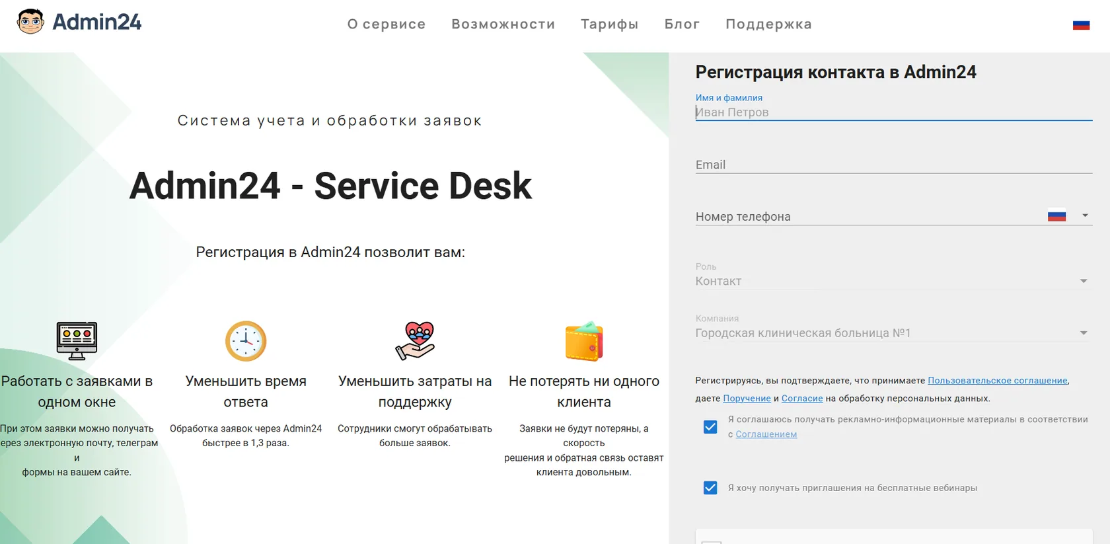Go to the 'Возможности' menu item
The height and width of the screenshot is (544, 1110).
coord(503,24)
